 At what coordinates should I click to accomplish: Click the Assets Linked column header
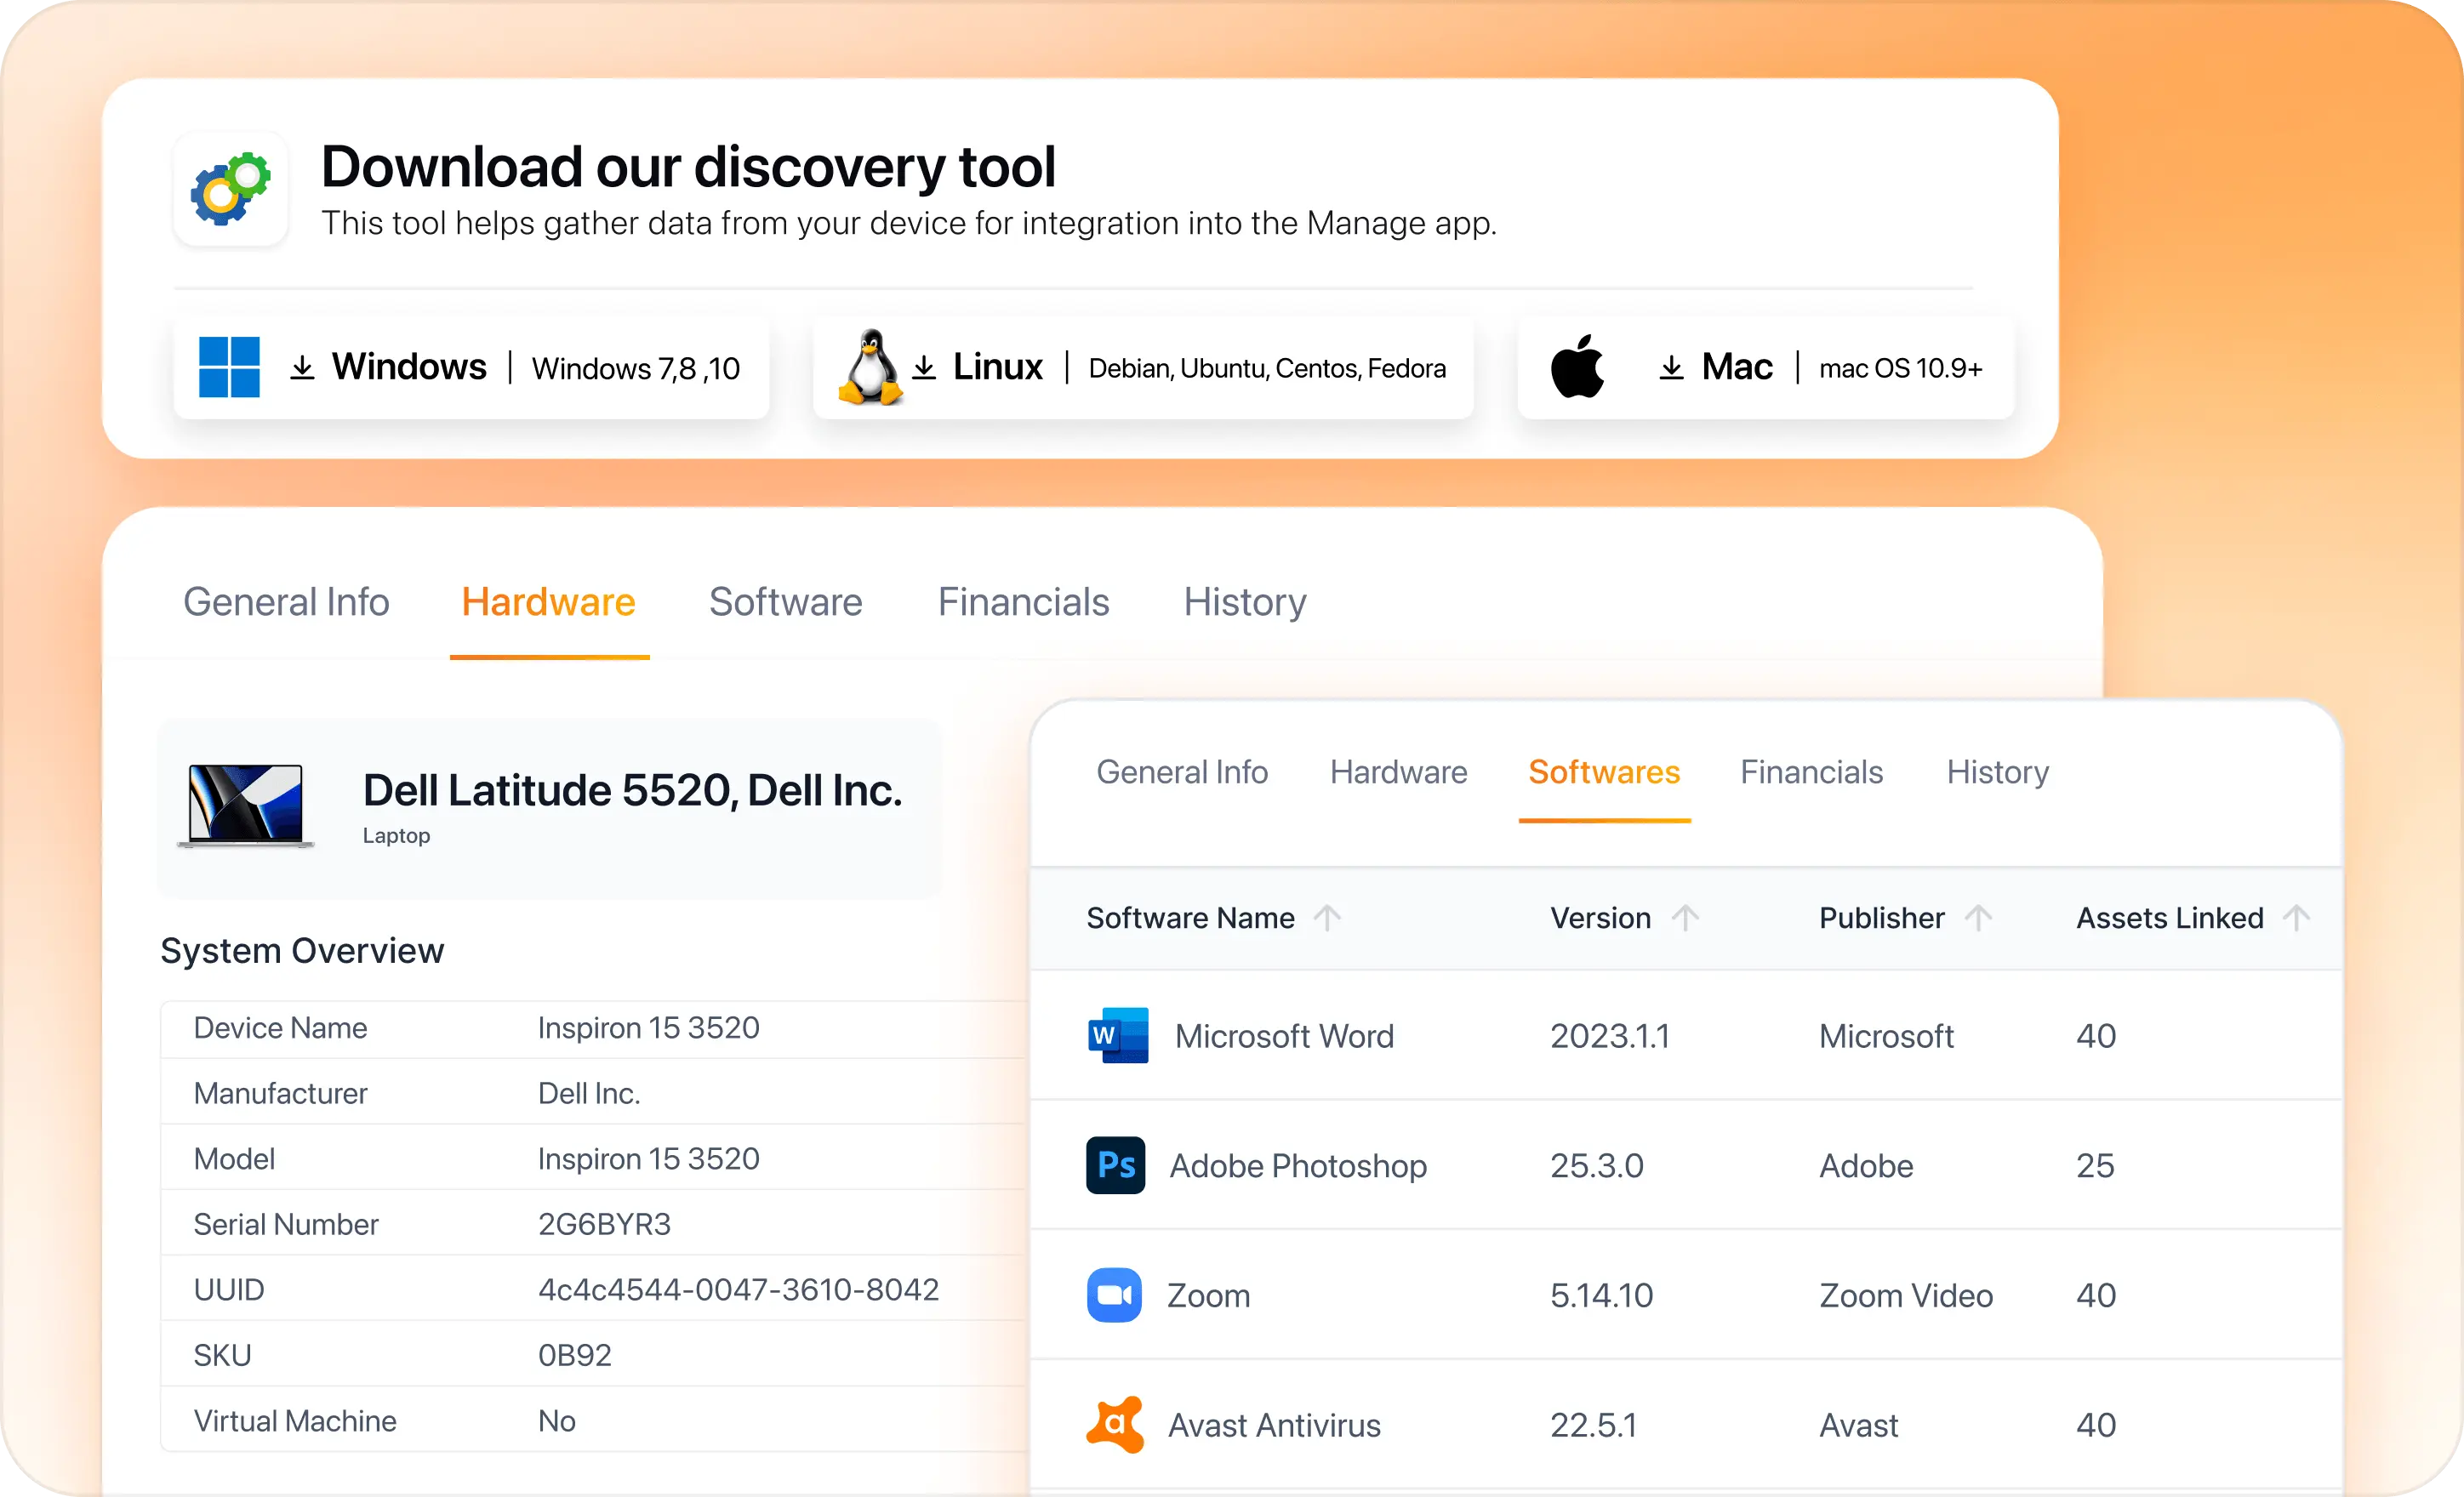[x=2170, y=917]
